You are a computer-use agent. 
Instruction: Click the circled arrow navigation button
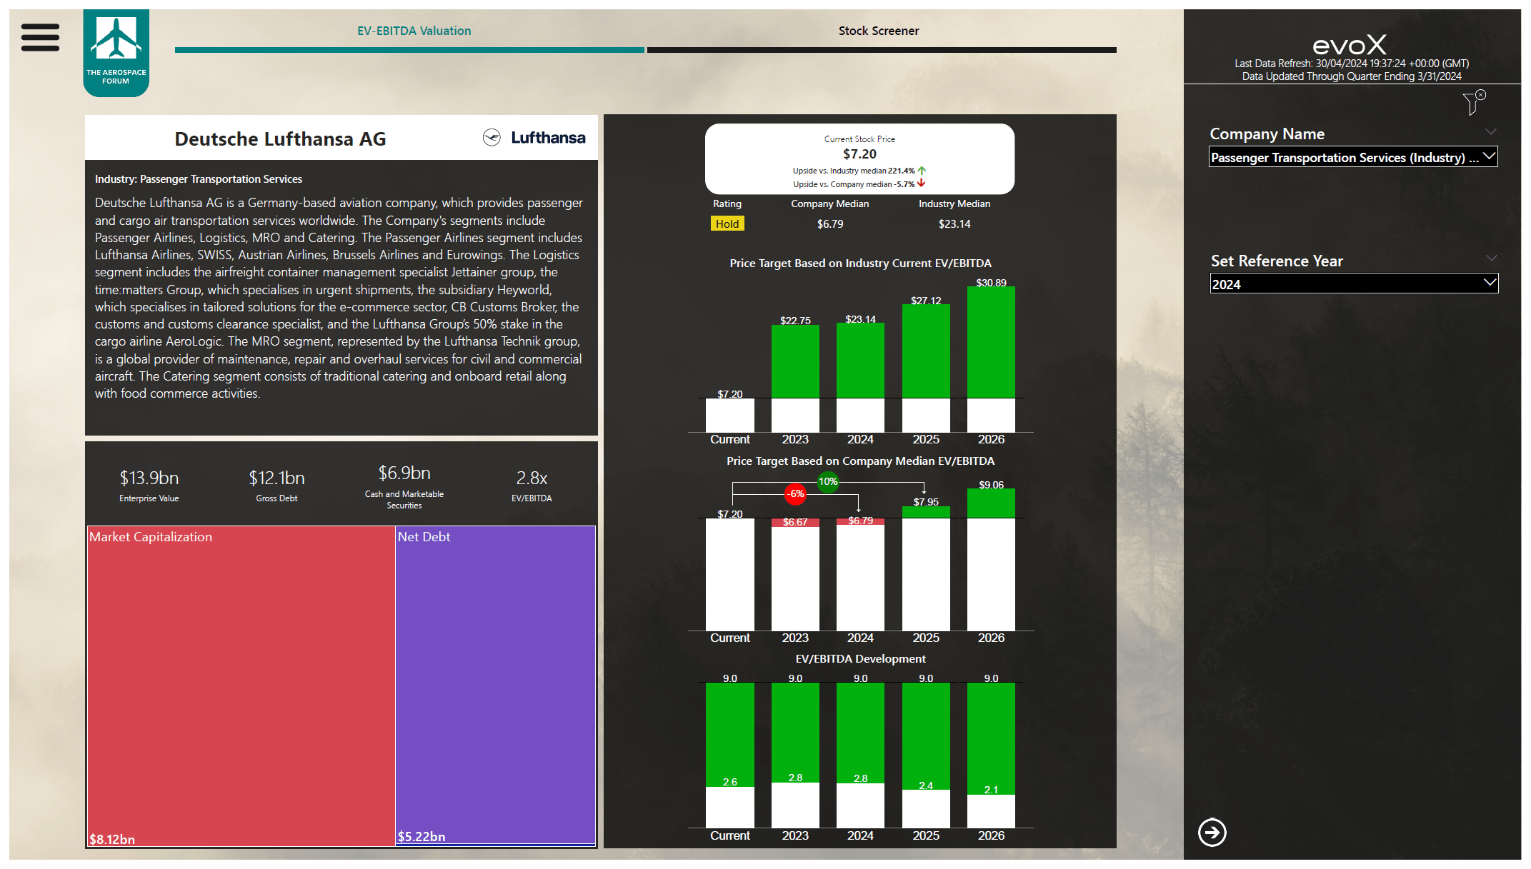[x=1212, y=832]
